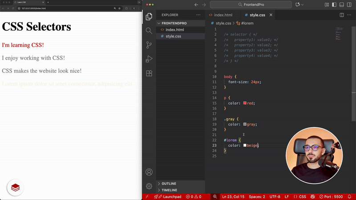356x200 pixels.
Task: Bookmark the page using the star icon
Action: click(x=120, y=8)
